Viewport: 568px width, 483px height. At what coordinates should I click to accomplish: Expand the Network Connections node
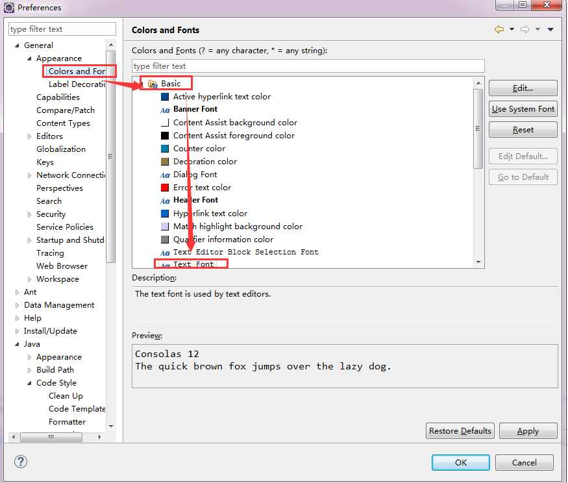[29, 175]
